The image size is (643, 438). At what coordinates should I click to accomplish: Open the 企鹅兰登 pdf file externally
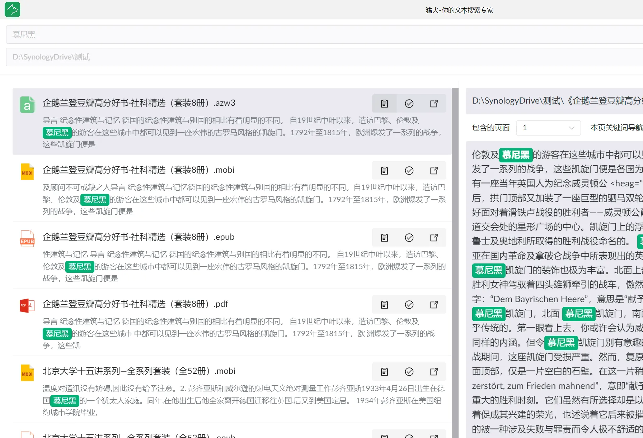(x=434, y=305)
